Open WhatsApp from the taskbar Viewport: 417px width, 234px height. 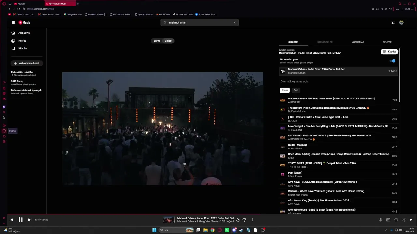pyautogui.click(x=227, y=230)
